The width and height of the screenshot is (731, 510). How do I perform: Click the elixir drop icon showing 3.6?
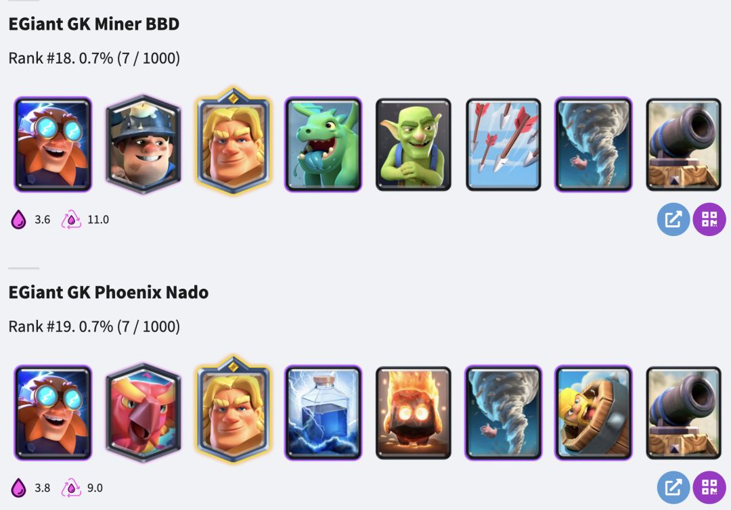click(x=19, y=219)
